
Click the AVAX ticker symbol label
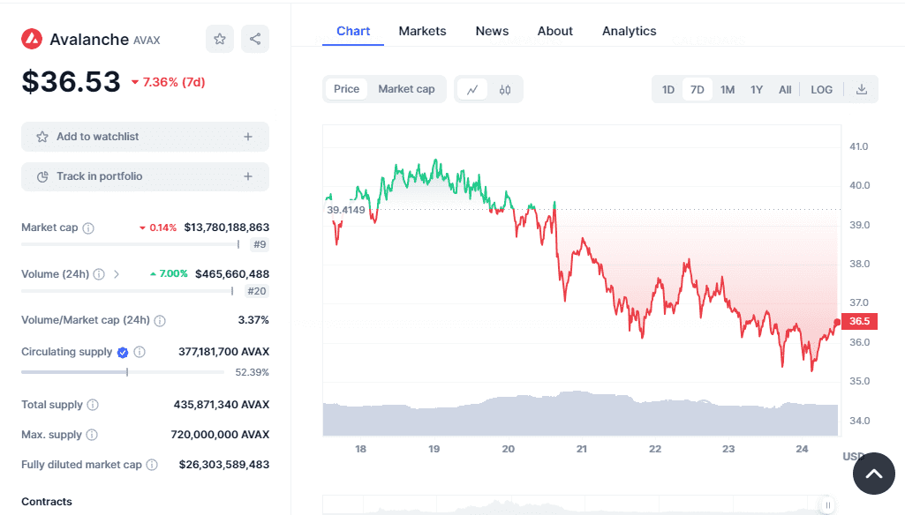coord(147,41)
